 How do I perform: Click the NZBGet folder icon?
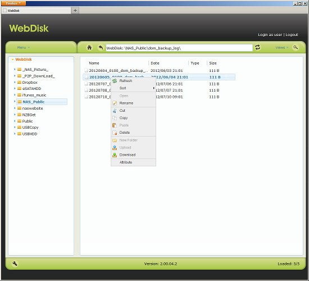coord(19,115)
